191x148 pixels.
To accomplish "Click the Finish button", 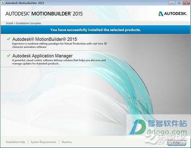I will (177, 143).
